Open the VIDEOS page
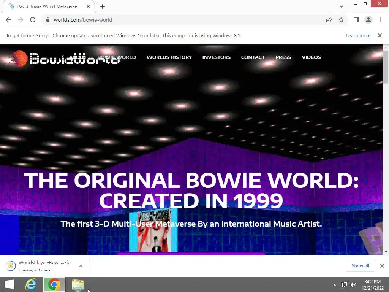The width and height of the screenshot is (389, 292). (x=311, y=57)
